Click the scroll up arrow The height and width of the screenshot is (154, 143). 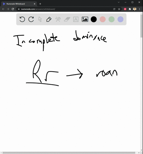coord(142,13)
